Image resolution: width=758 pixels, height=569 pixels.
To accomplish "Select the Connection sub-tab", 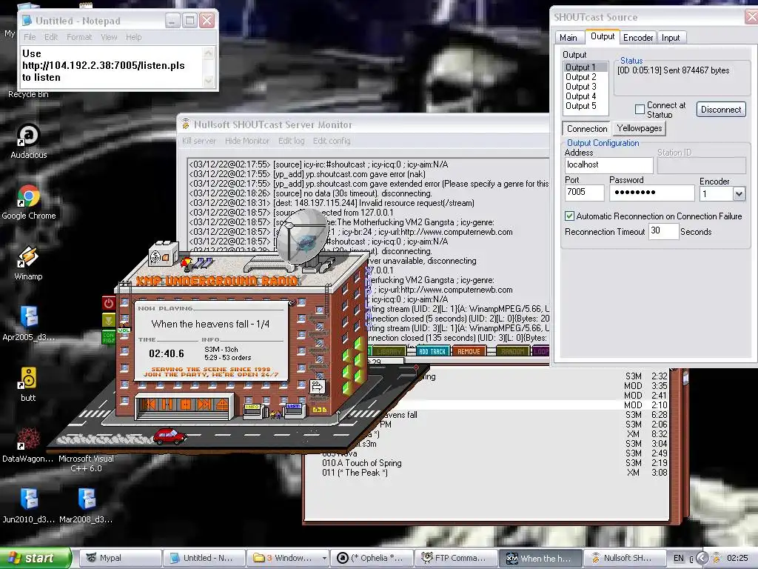I will coord(586,129).
